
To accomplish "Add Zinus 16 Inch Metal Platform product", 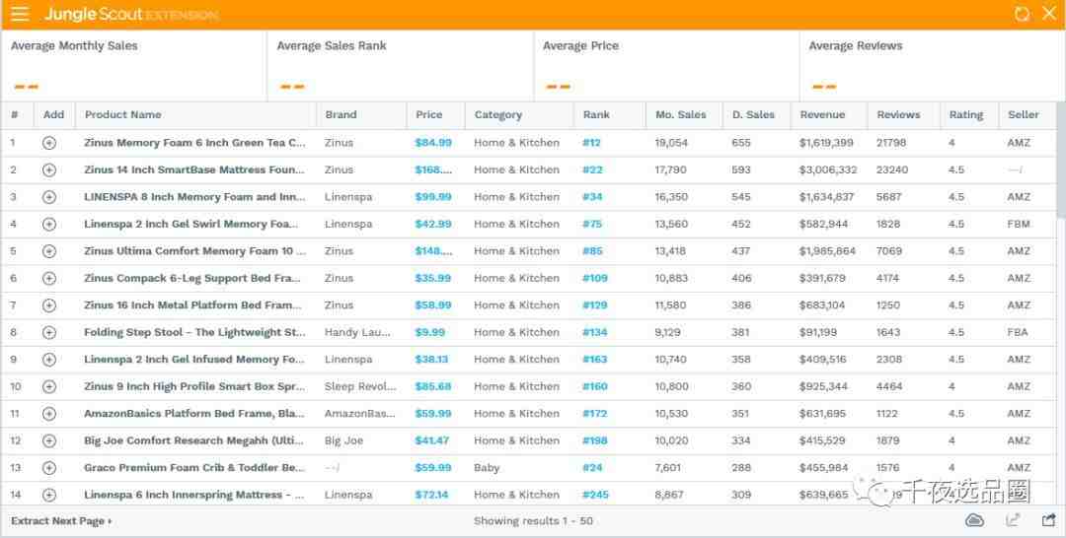I will pyautogui.click(x=49, y=305).
